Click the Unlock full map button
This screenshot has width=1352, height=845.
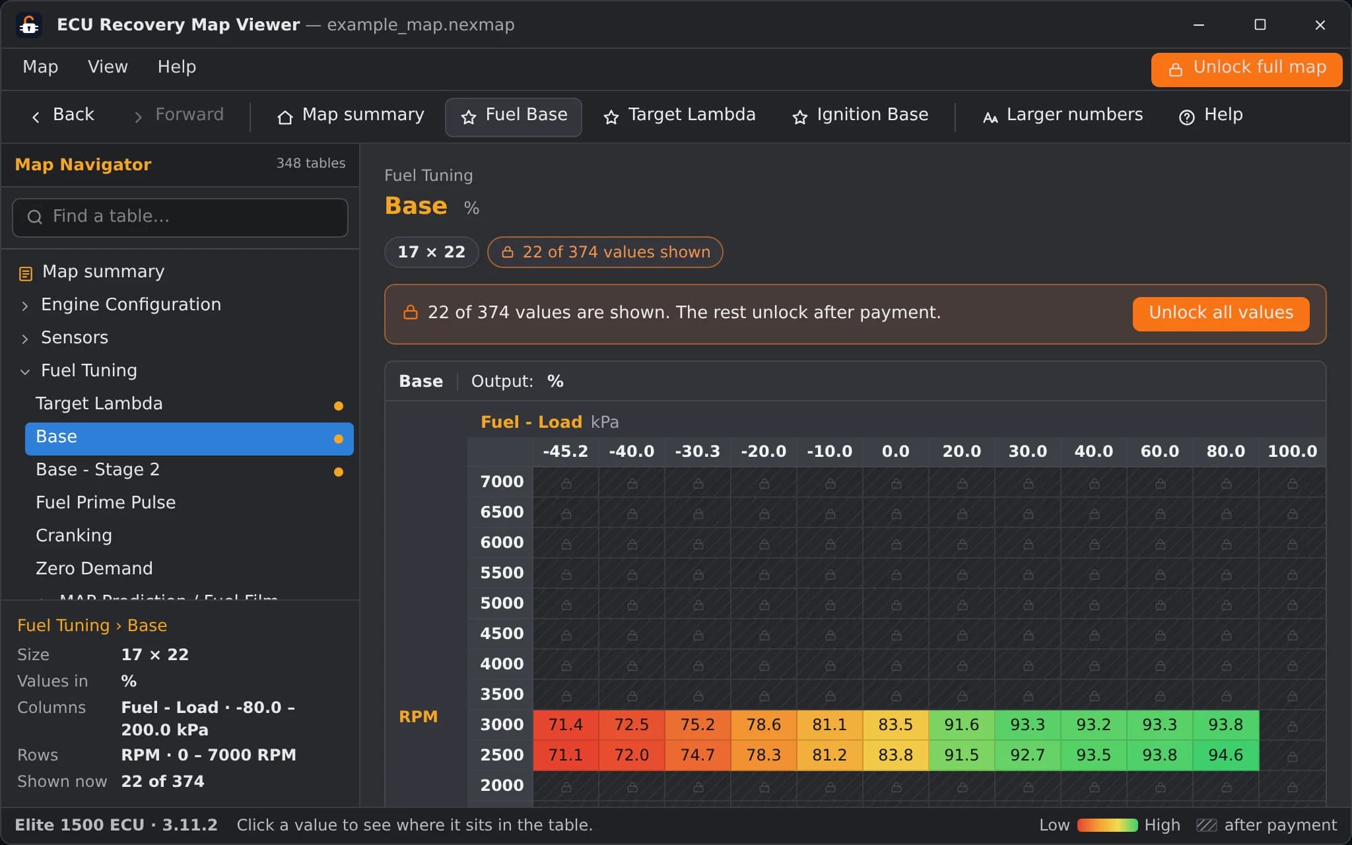[x=1246, y=69]
